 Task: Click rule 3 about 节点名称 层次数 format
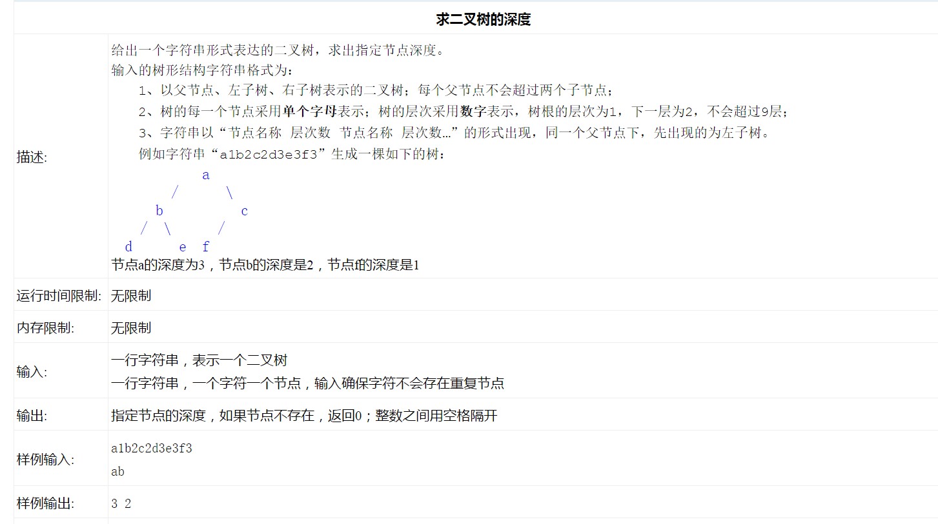point(454,133)
